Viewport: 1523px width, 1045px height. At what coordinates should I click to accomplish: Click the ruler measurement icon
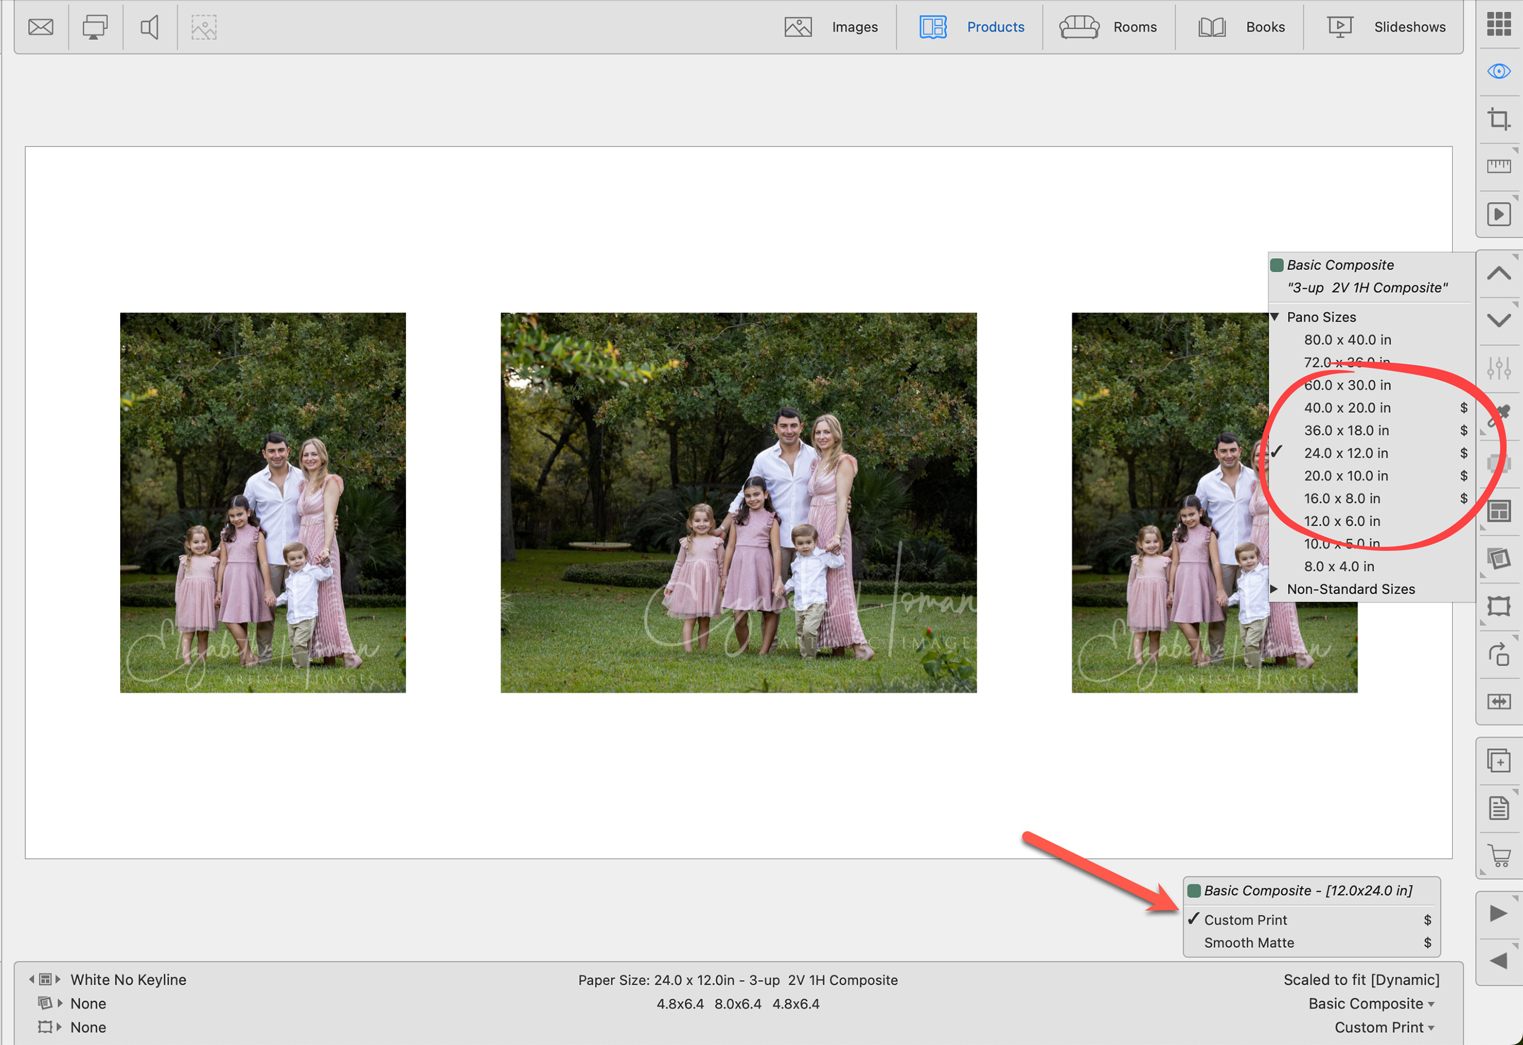coord(1499,166)
